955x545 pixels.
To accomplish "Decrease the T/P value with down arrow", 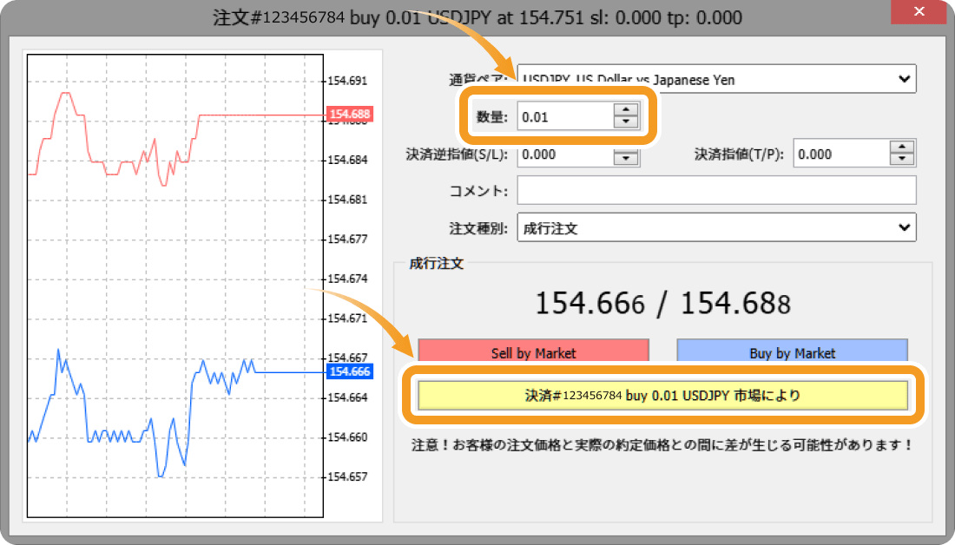I will point(901,160).
